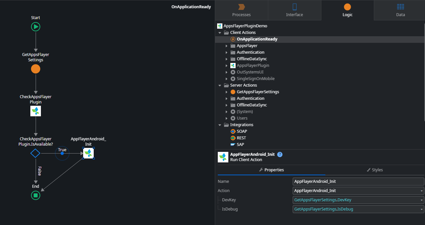Image resolution: width=425 pixels, height=225 pixels.
Task: Click the OfflineDataSync folder icon under Client Actions
Action: tap(233, 59)
